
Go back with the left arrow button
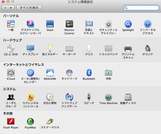(5, 8)
